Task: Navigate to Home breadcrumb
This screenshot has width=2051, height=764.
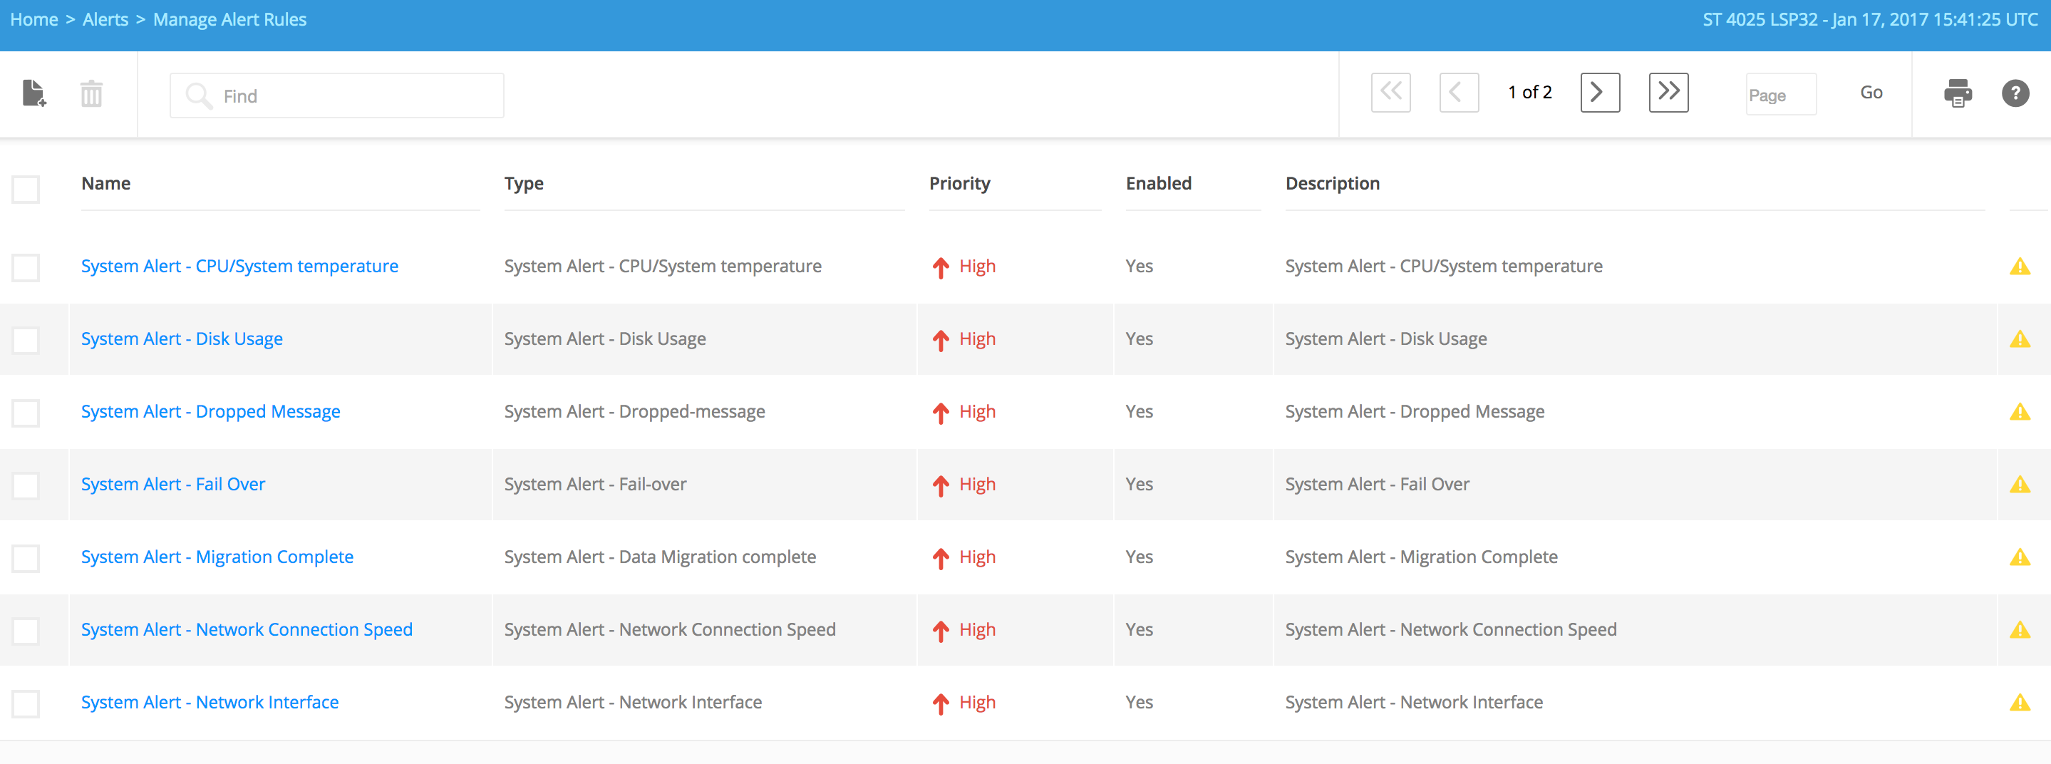Action: click(x=34, y=20)
